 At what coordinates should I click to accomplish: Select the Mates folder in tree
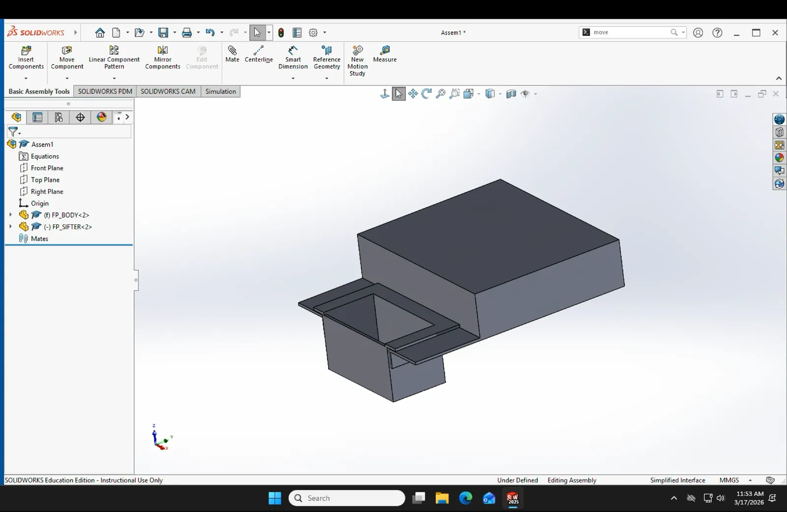[39, 239]
